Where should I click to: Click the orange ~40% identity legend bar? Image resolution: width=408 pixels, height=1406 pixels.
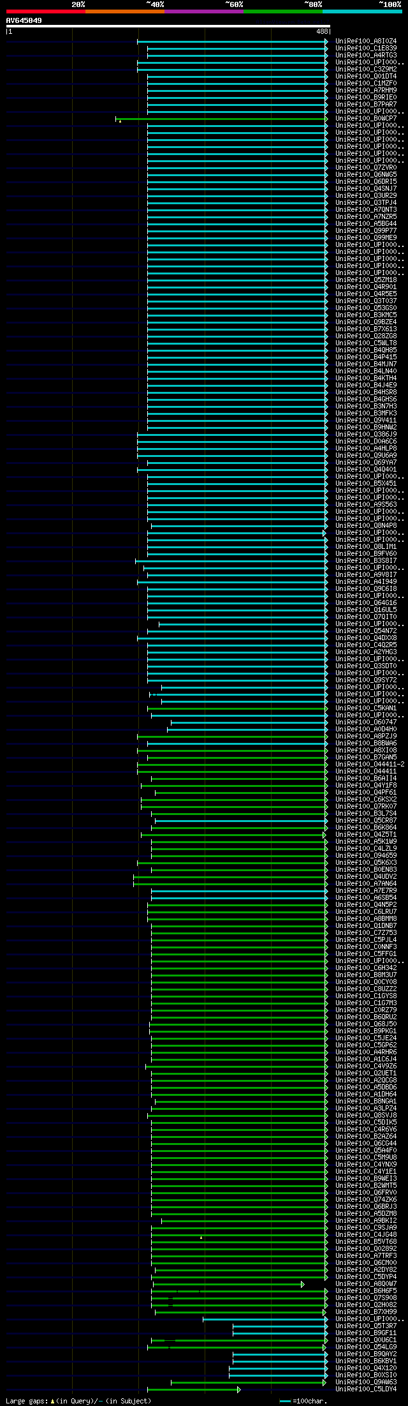124,11
